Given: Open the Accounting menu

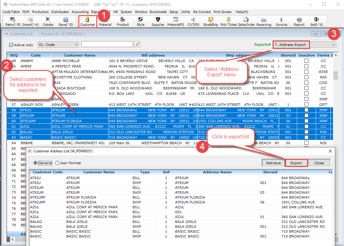Looking at the screenshot, I should click(x=80, y=12).
